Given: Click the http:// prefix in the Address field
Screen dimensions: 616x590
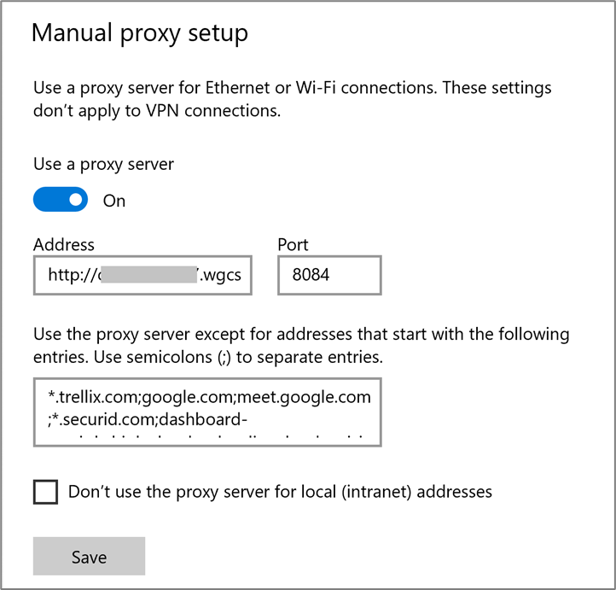Looking at the screenshot, I should click(x=72, y=275).
